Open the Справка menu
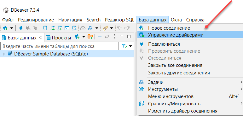 click(x=195, y=20)
